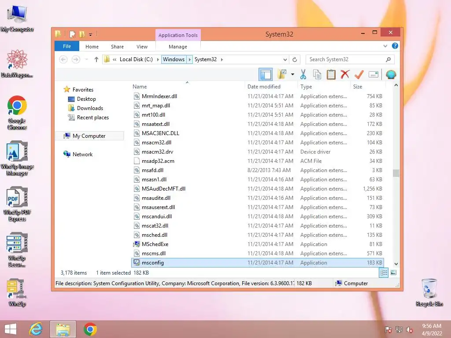The image size is (451, 338).
Task: Click the New folder icon in title bar
Action: [x=82, y=34]
